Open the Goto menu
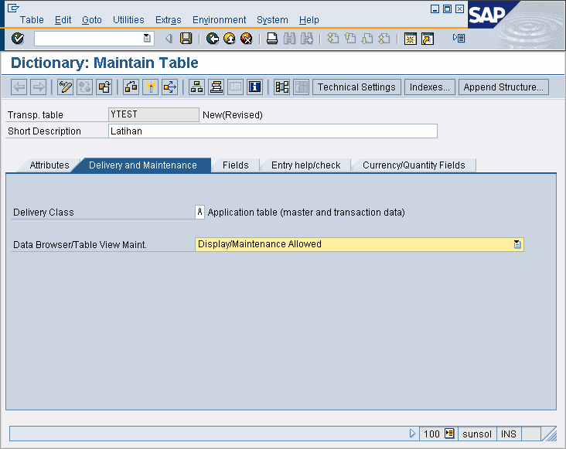Screen dimensions: 566x449 click(92, 20)
